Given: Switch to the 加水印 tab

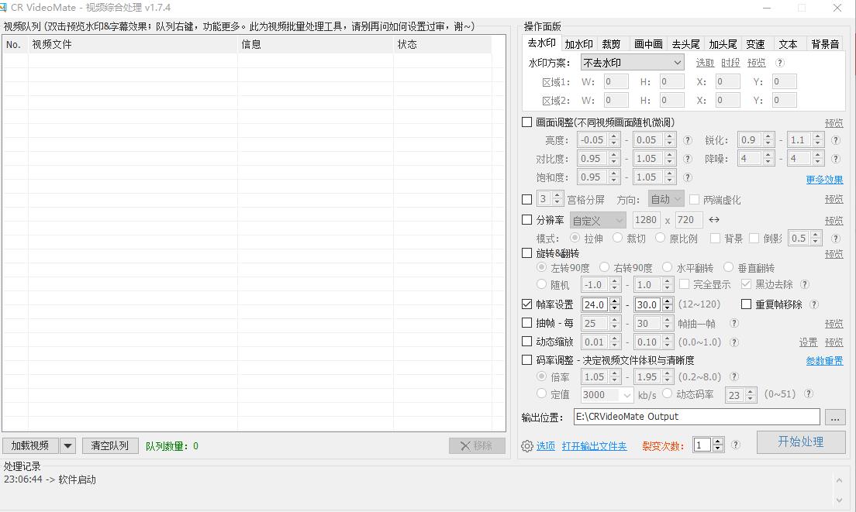Looking at the screenshot, I should point(578,43).
